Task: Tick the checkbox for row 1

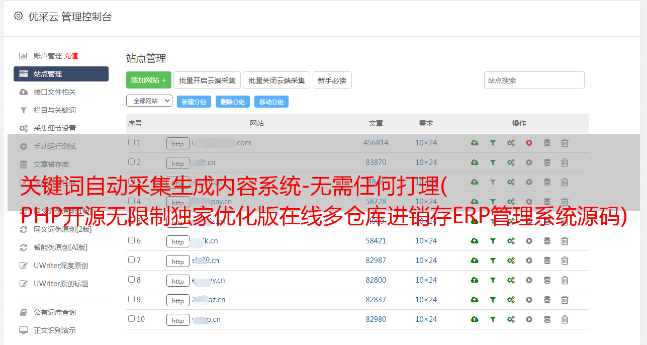Action: [131, 142]
